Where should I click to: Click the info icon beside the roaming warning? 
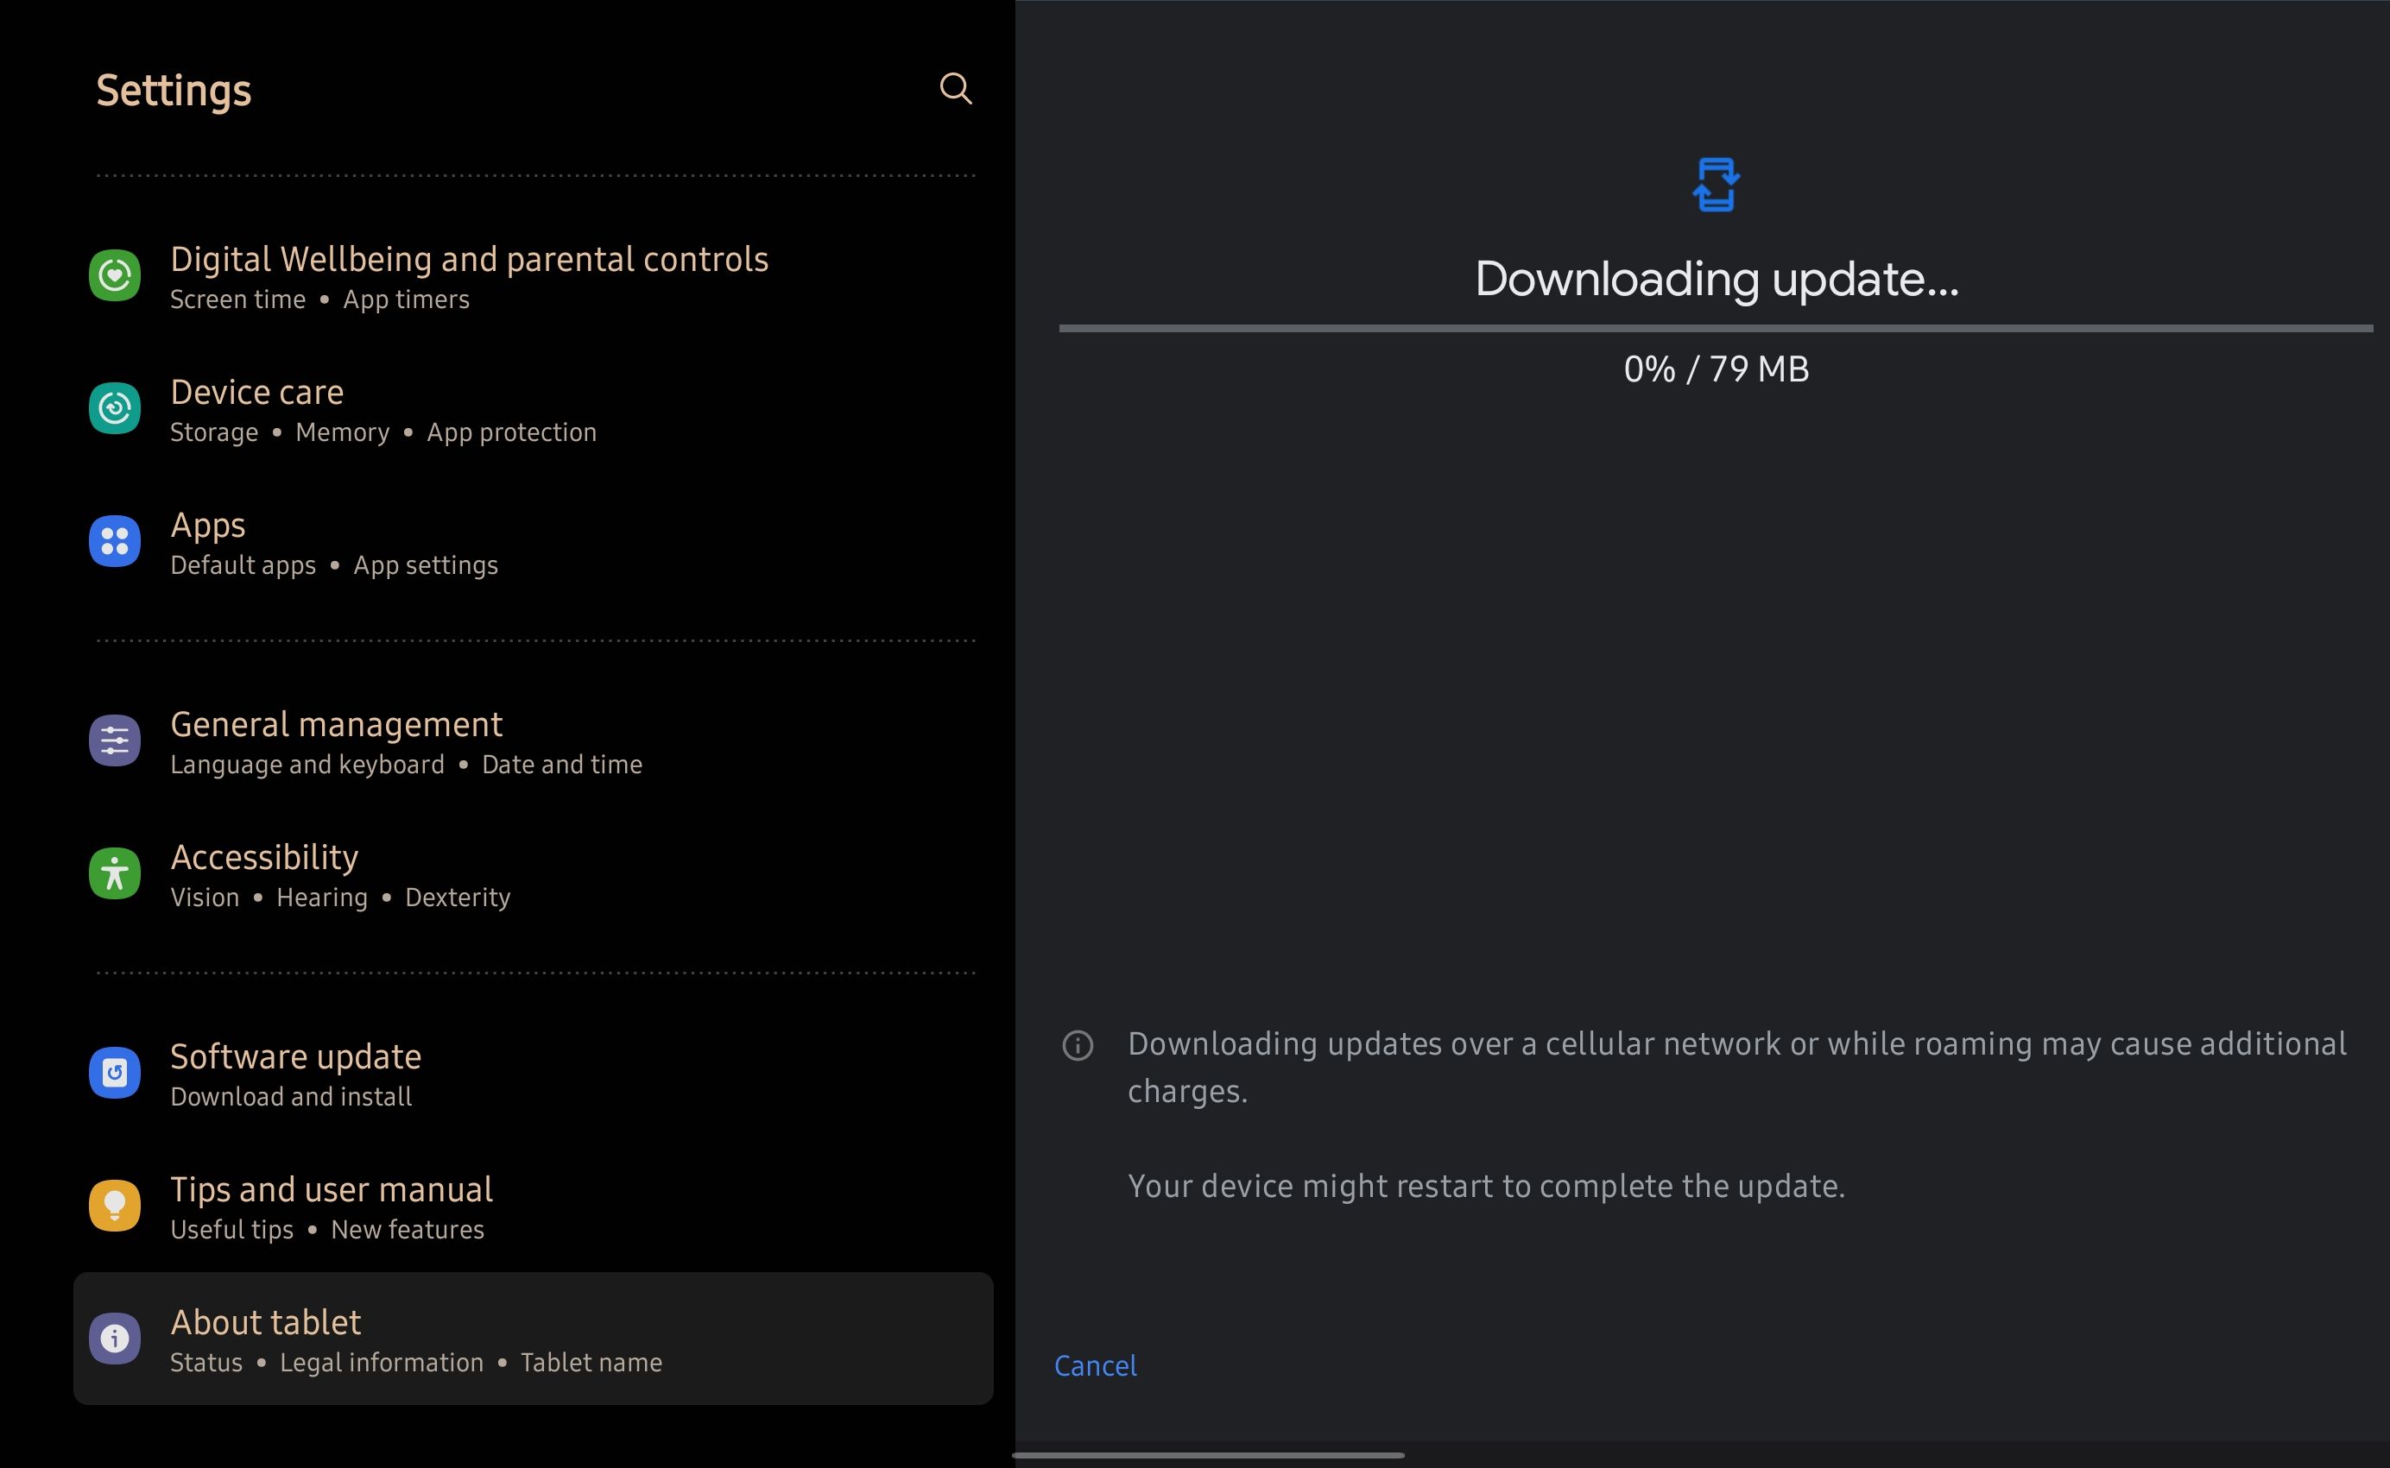(1076, 1046)
